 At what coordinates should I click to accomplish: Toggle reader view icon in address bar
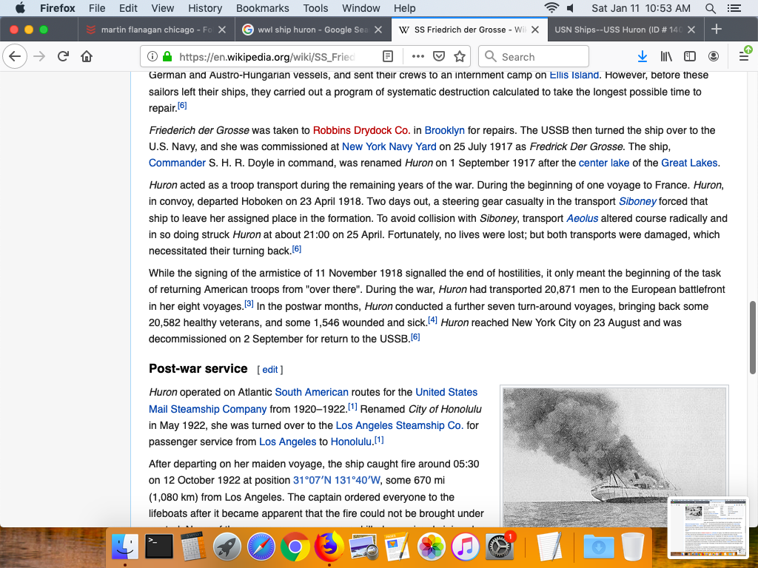[388, 56]
